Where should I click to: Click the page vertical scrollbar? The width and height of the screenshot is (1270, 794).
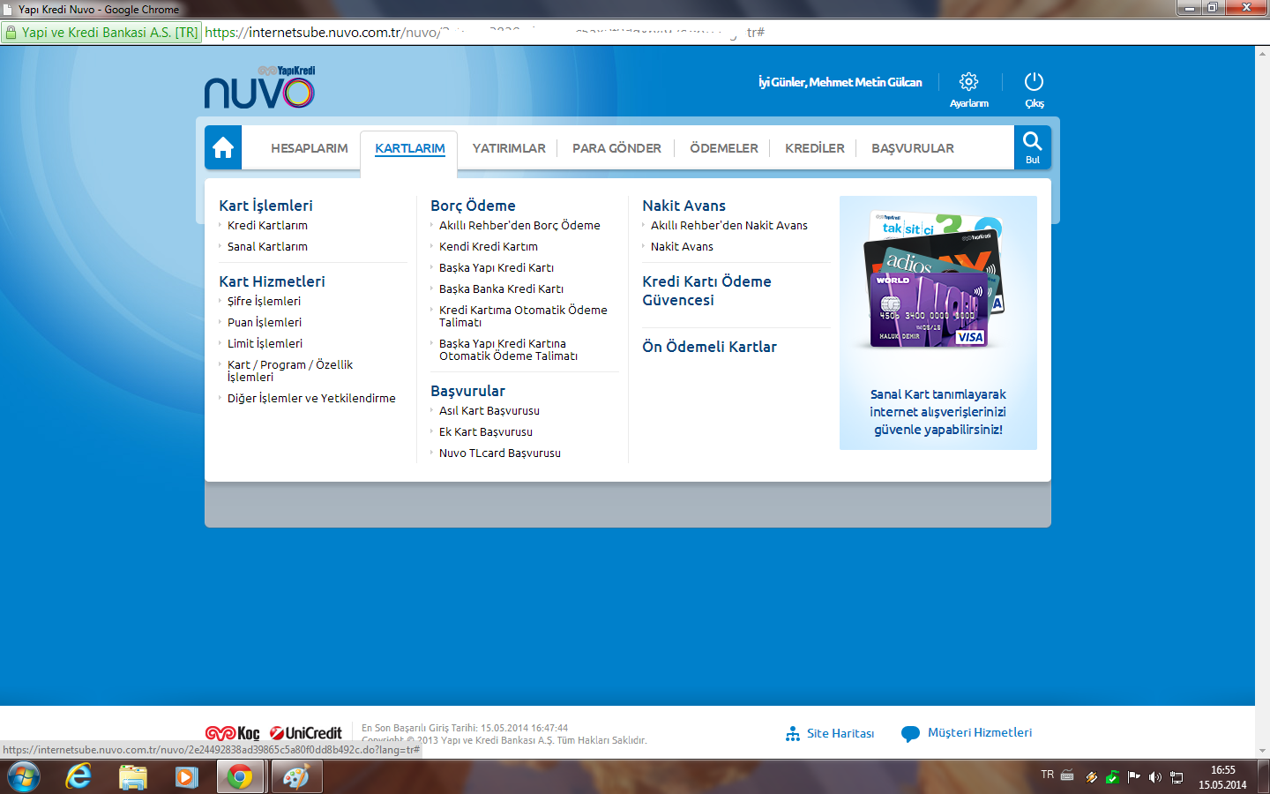coord(1262,402)
